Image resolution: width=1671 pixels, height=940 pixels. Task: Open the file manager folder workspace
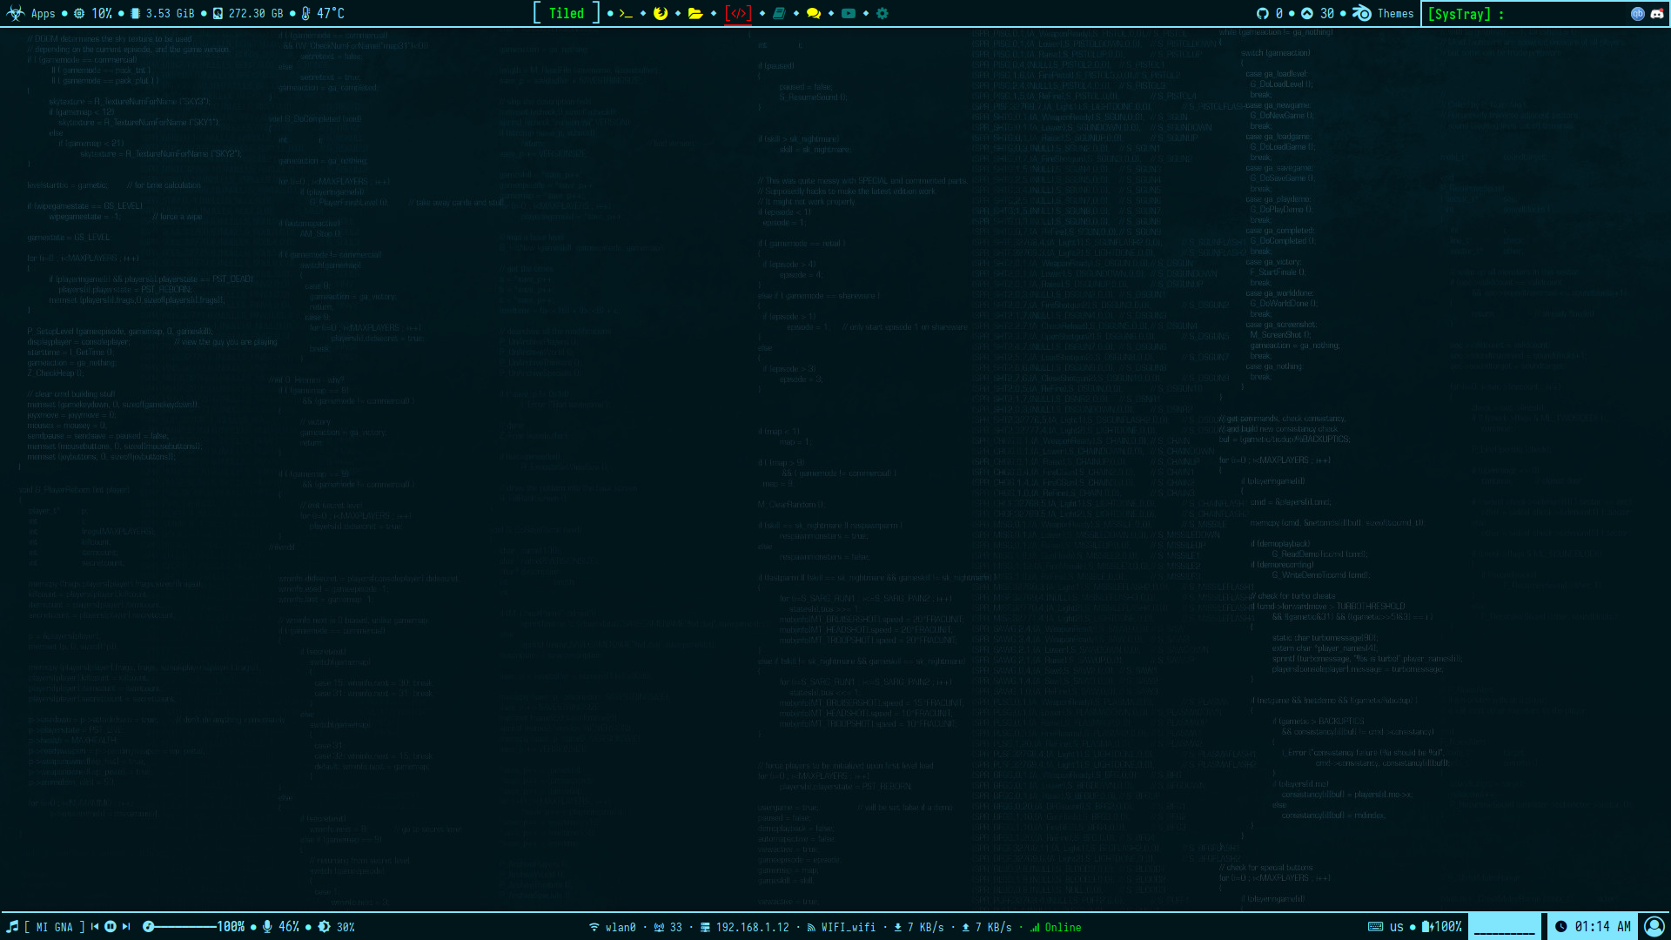(x=695, y=14)
